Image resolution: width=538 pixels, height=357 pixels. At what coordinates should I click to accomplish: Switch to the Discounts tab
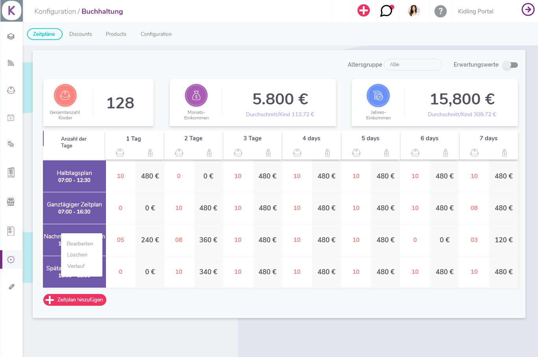click(x=80, y=34)
